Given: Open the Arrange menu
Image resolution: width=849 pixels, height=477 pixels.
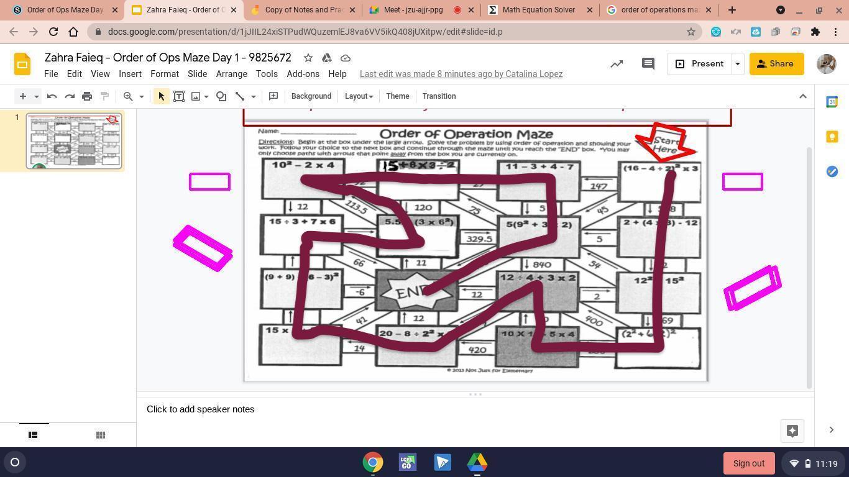Looking at the screenshot, I should coord(231,74).
